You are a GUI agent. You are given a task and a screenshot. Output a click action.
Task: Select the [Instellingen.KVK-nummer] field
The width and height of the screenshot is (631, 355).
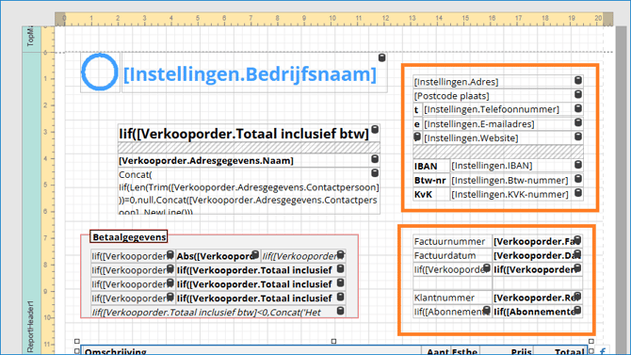[517, 194]
